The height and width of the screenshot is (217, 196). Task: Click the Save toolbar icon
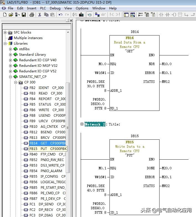pyautogui.click(x=24, y=15)
